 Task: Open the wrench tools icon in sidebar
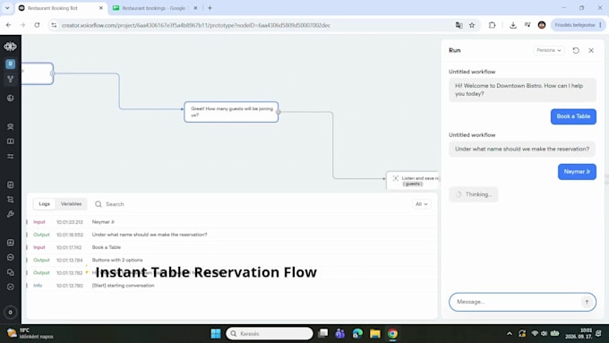coord(11,214)
